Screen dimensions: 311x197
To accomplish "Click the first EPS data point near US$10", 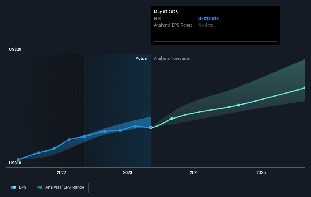I will [x=18, y=160].
